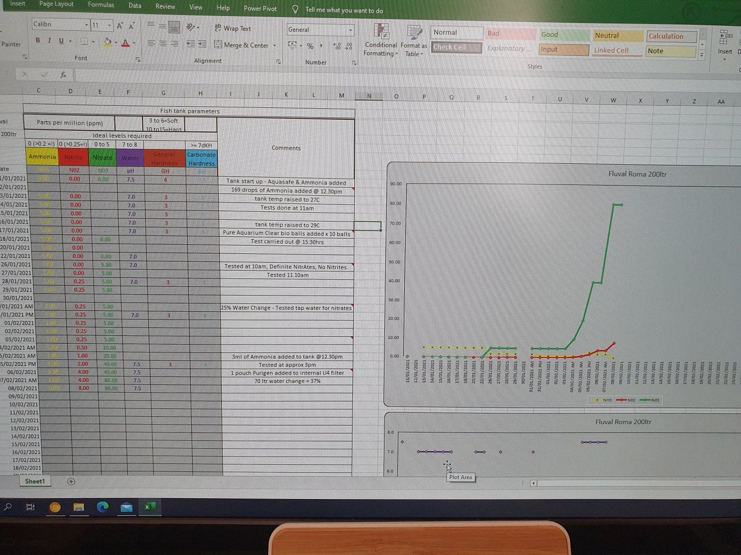Viewport: 741px width, 555px height.
Task: Open the Data ribbon tab
Action: click(135, 6)
